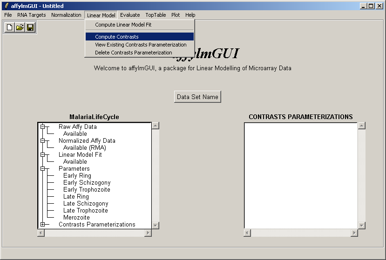Click the New file toolbar icon
Screen dimensions: 386x260
[10, 27]
